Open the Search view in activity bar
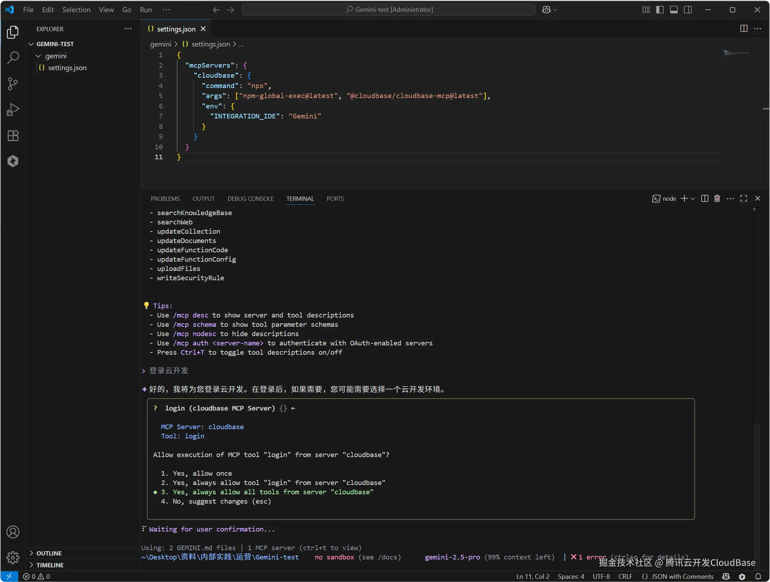 pyautogui.click(x=13, y=58)
